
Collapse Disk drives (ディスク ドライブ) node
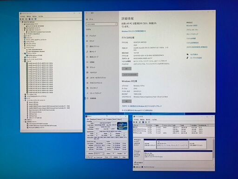pos(23,48)
